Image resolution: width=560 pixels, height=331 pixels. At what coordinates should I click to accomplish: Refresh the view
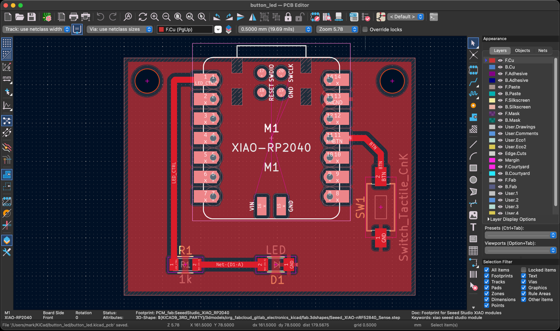[x=143, y=17]
